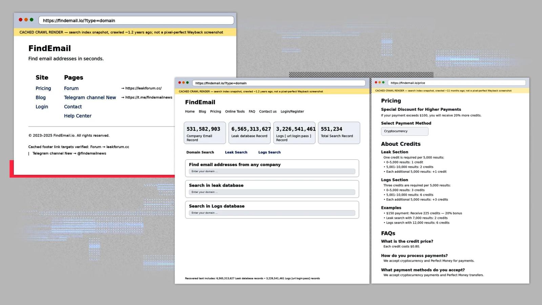Open Contact us in navigation
542x305 pixels.
pyautogui.click(x=268, y=111)
